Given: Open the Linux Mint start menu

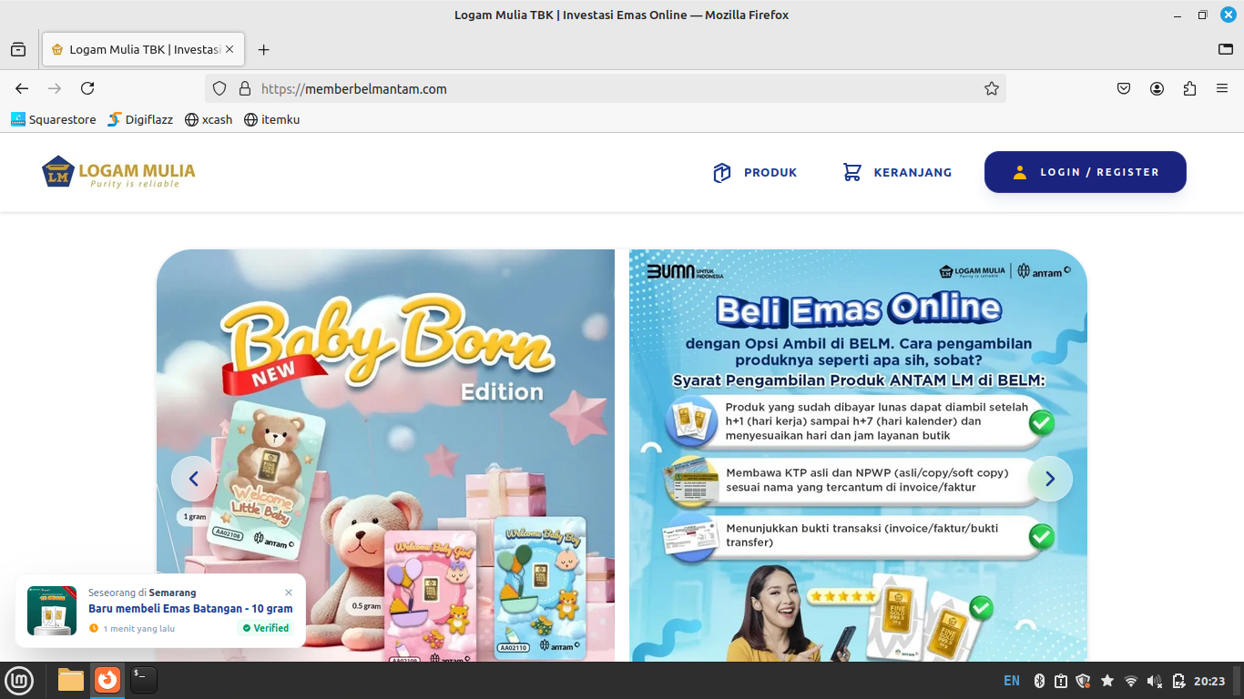Looking at the screenshot, I should click(19, 680).
